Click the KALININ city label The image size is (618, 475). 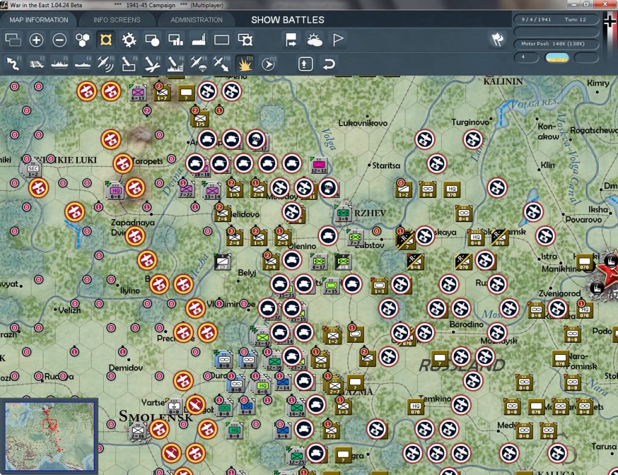[503, 81]
